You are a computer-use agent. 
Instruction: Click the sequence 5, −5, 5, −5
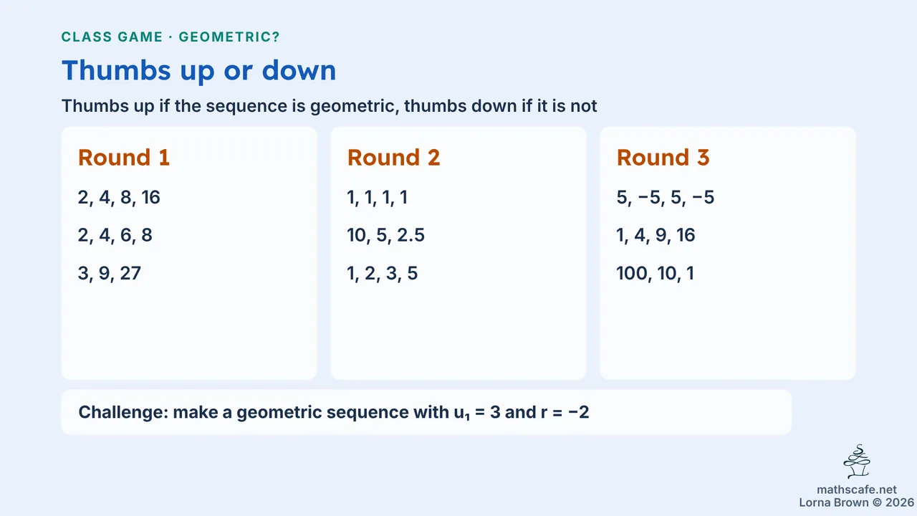coord(666,198)
